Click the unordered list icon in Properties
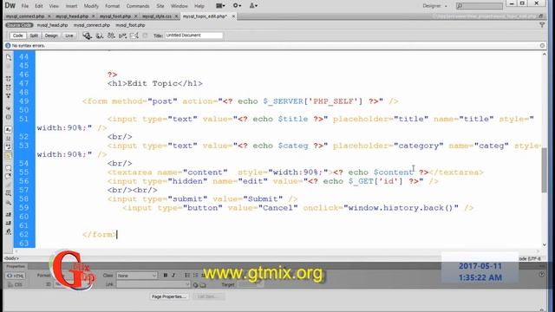 [x=187, y=276]
